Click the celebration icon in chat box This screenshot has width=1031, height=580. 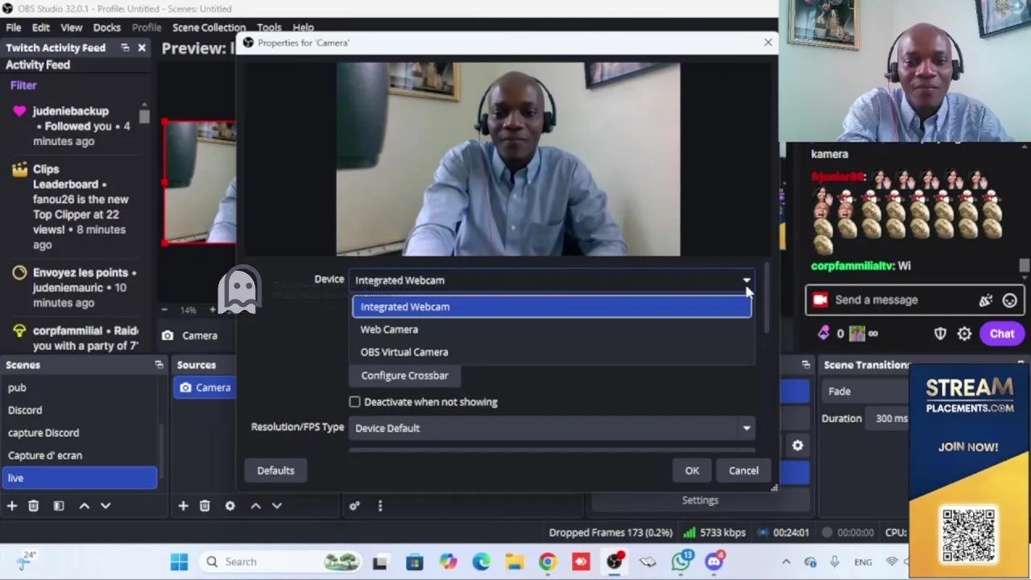[x=986, y=300]
